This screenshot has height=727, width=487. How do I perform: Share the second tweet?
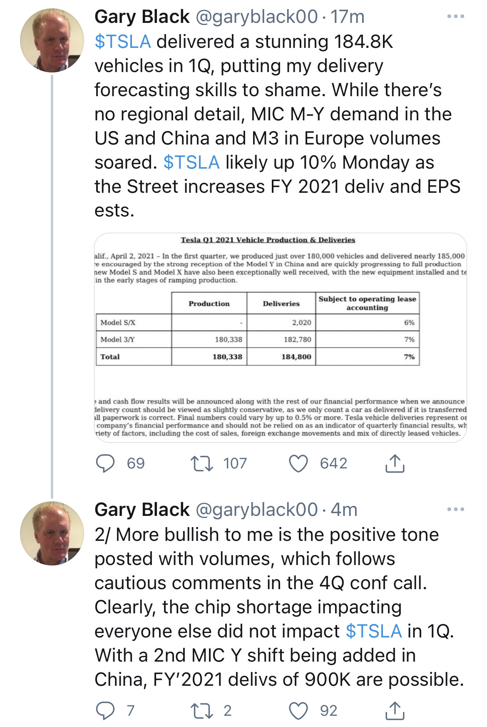(395, 711)
